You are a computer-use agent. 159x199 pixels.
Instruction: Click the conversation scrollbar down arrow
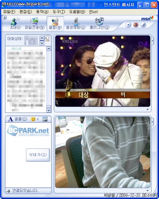49,110
